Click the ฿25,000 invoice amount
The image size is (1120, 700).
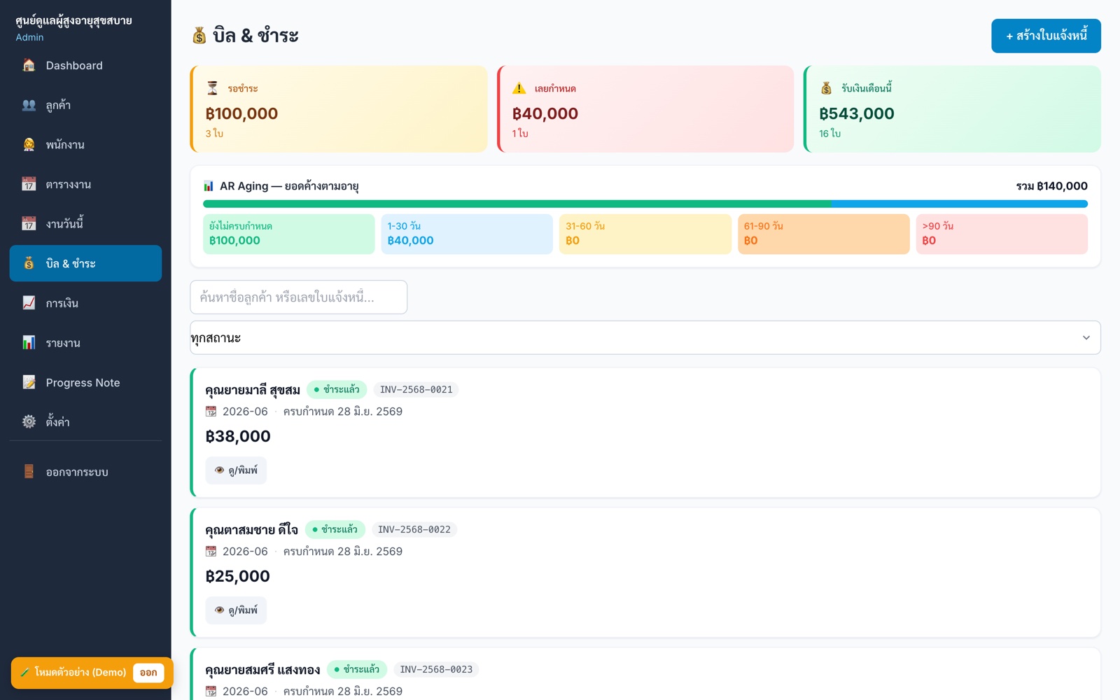pos(238,577)
